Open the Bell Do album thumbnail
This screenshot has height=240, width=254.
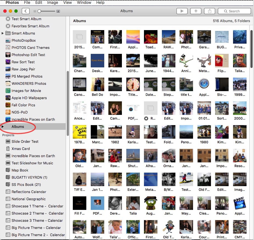(97, 85)
